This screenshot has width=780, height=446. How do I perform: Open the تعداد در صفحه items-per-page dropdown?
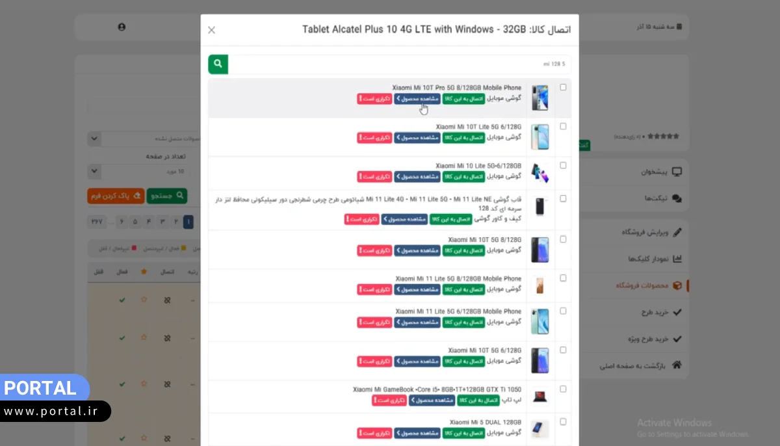click(x=94, y=171)
